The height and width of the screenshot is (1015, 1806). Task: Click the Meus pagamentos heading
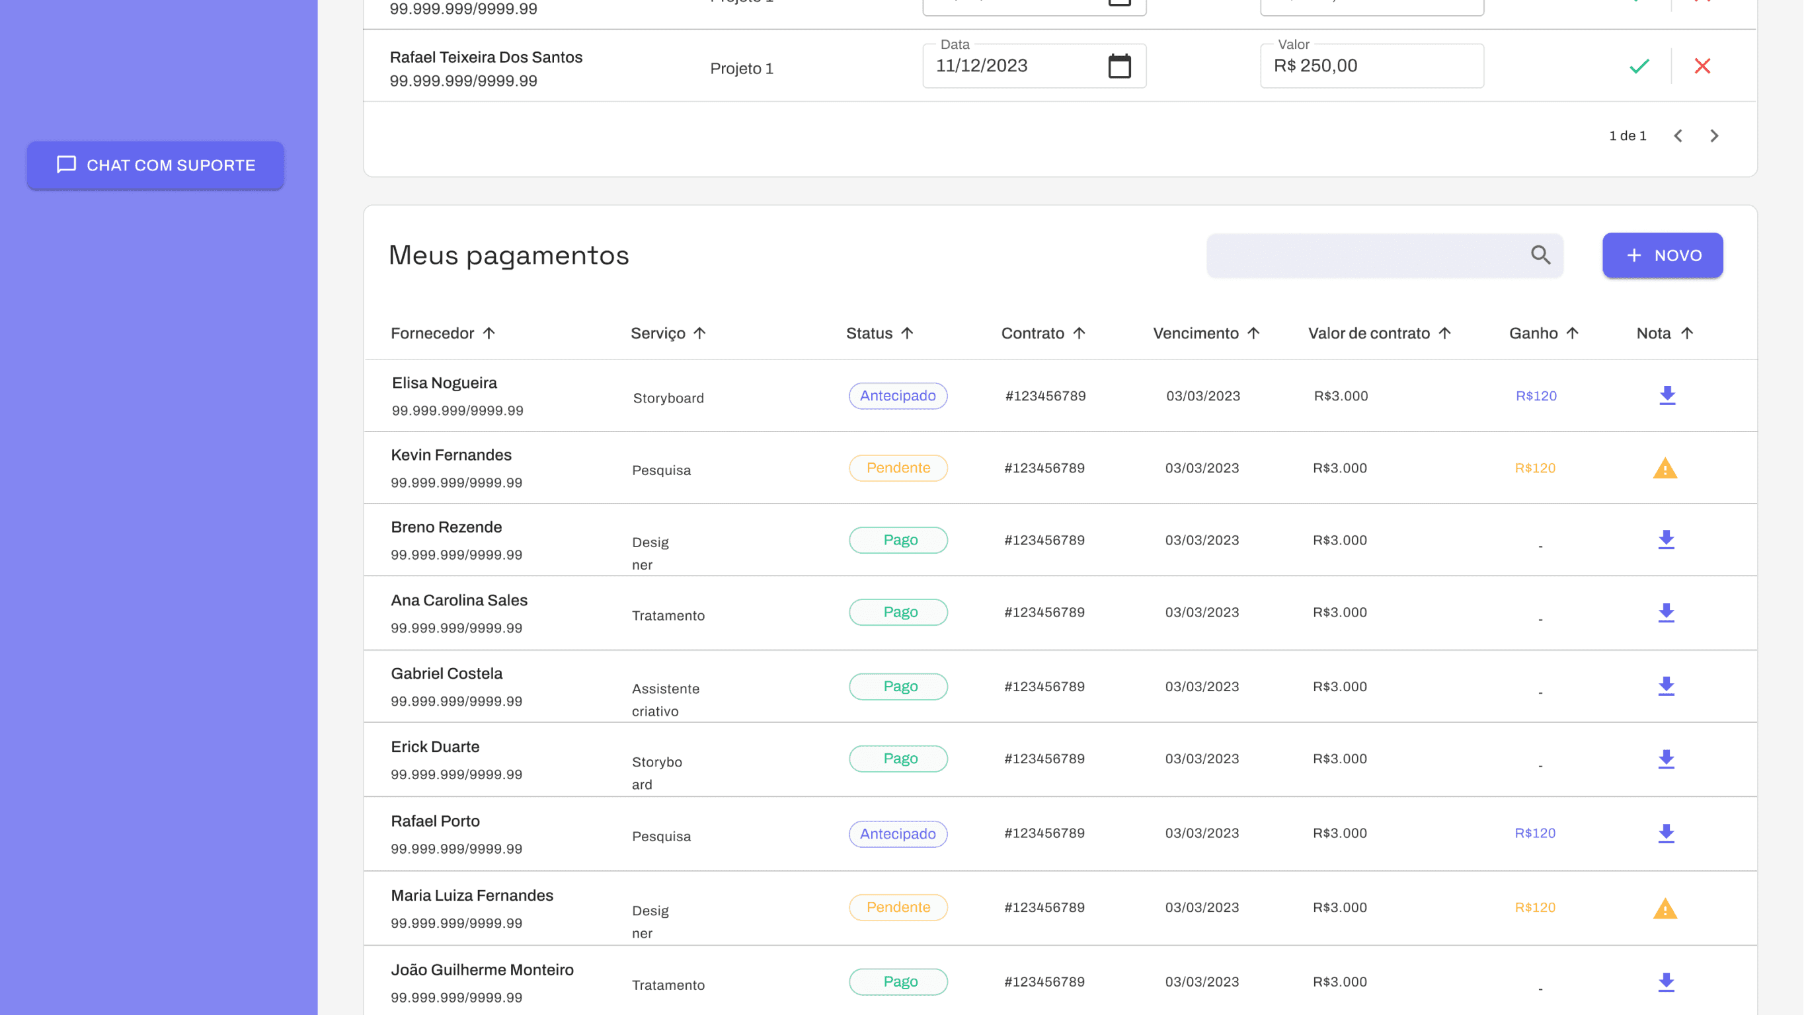coord(508,255)
